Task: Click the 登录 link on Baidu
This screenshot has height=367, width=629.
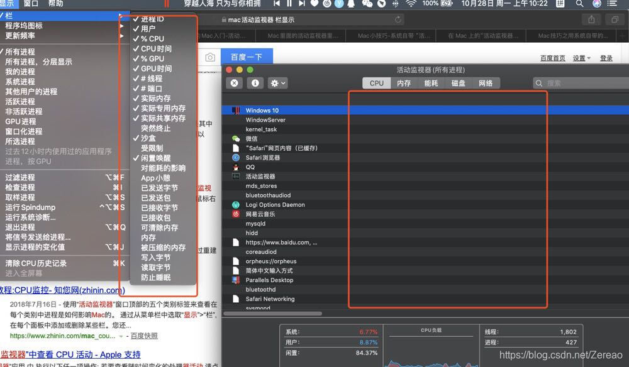Action: tap(606, 58)
